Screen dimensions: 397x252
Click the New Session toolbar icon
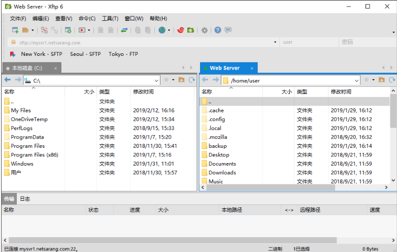tap(15, 30)
